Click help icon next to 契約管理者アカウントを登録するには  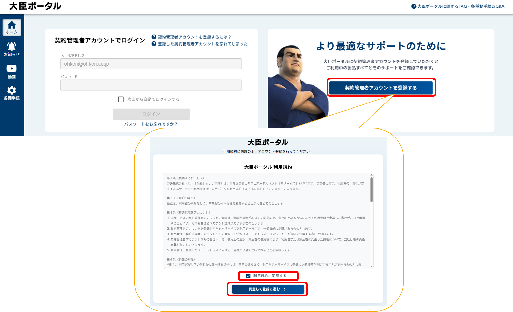154,37
